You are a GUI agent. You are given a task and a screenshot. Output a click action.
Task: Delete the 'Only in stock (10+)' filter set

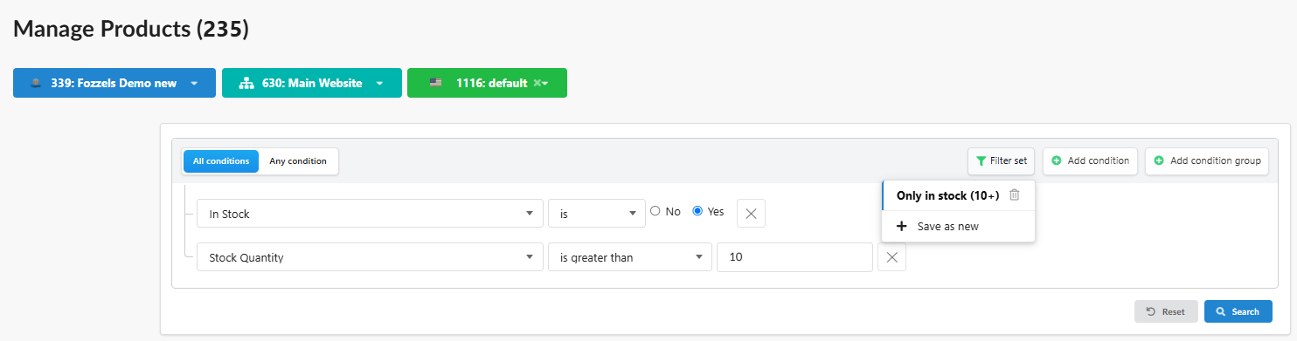tap(1014, 195)
